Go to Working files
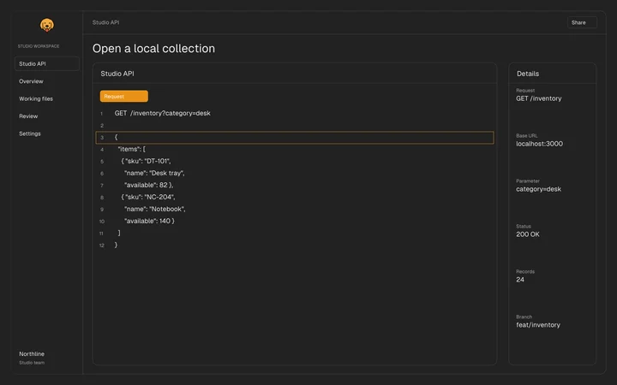This screenshot has height=385, width=617. pyautogui.click(x=36, y=98)
